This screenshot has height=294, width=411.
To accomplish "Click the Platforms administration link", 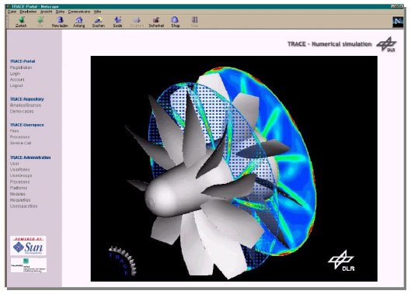I will [19, 188].
